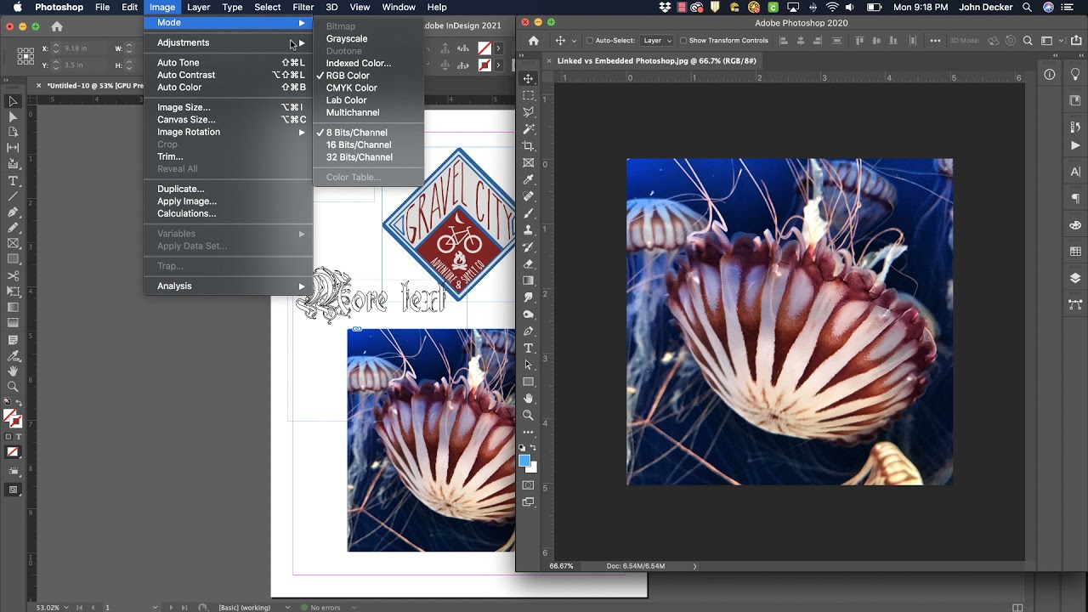1088x612 pixels.
Task: Enable Show Transform Controls checkbox
Action: (x=683, y=41)
